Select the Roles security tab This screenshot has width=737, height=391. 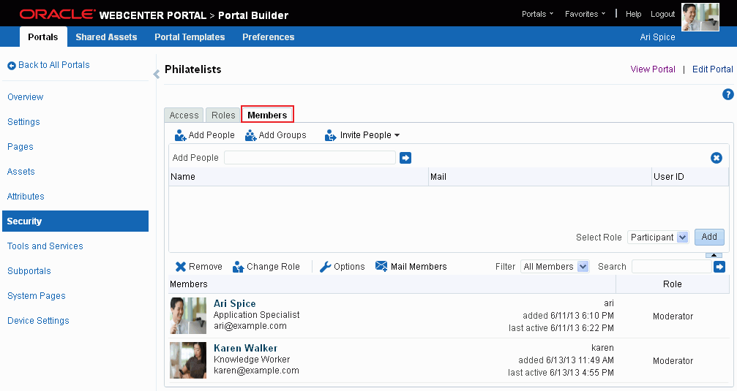point(223,115)
